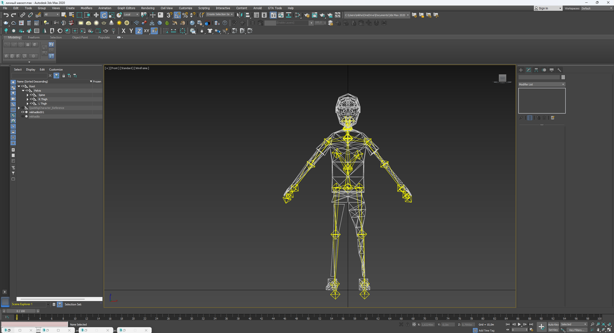
Task: Open the Rendering menu
Action: coord(148,8)
